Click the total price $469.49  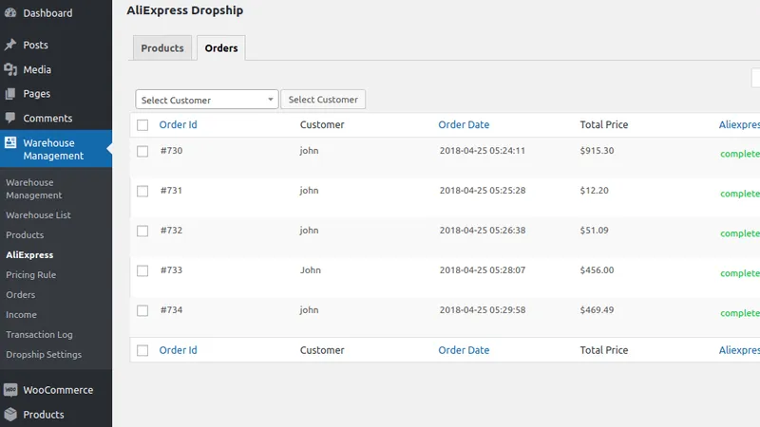(x=598, y=310)
